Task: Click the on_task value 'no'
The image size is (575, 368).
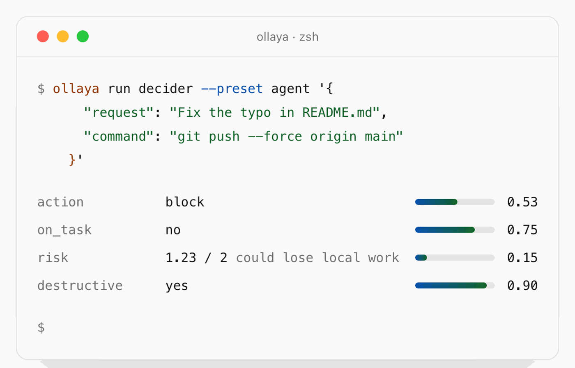Action: coord(173,230)
